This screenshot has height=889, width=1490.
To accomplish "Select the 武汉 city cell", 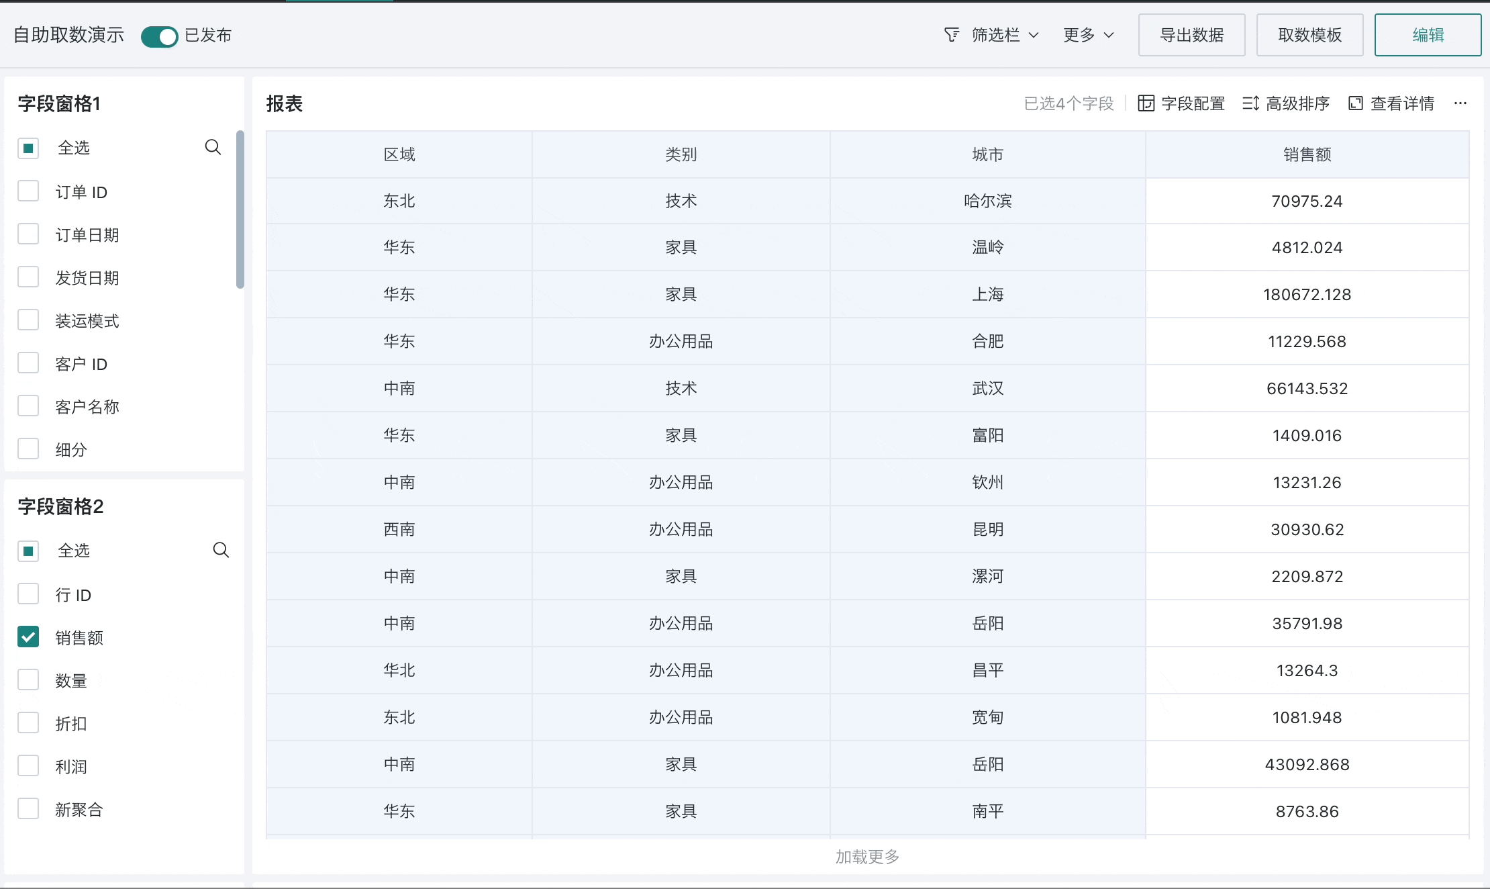I will point(988,388).
